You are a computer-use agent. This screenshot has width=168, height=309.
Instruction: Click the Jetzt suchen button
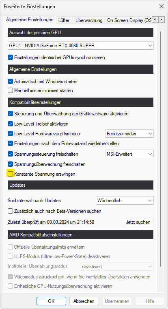click(138, 222)
